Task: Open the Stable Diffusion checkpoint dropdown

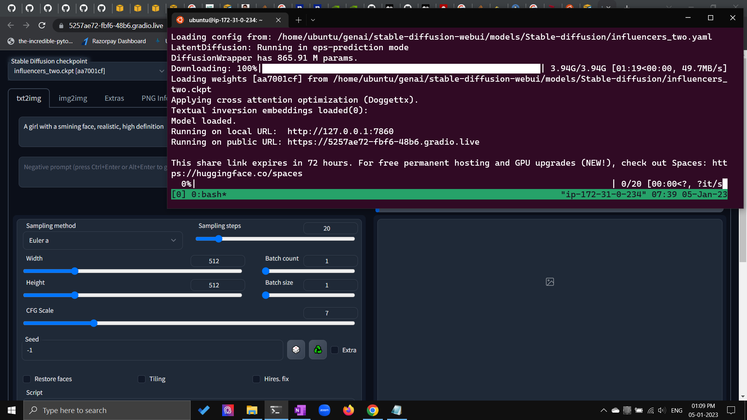Action: (x=88, y=71)
